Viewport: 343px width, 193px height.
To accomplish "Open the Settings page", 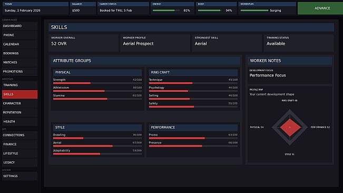I will click(x=19, y=176).
